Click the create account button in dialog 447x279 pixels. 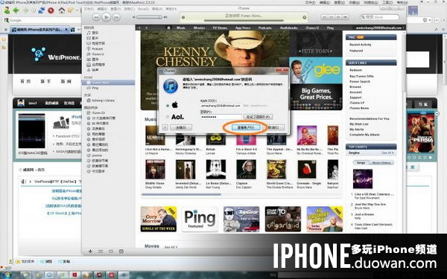pyautogui.click(x=181, y=127)
